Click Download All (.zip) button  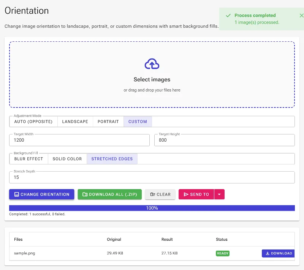pos(110,194)
